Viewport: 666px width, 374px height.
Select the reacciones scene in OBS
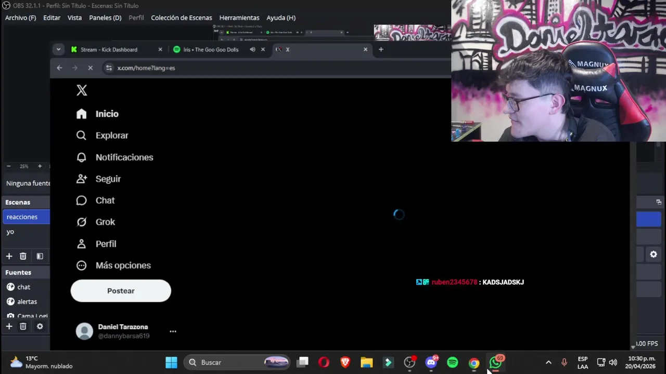26,217
